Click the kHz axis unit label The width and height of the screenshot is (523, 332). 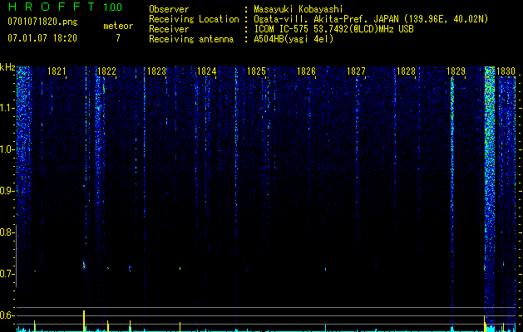7,67
